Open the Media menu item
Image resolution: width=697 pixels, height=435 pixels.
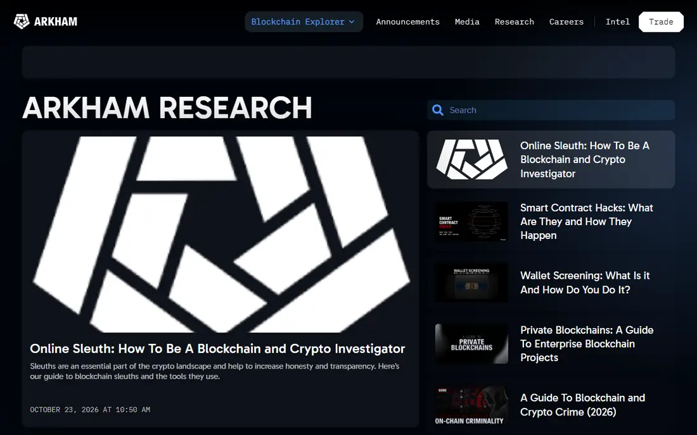467,21
